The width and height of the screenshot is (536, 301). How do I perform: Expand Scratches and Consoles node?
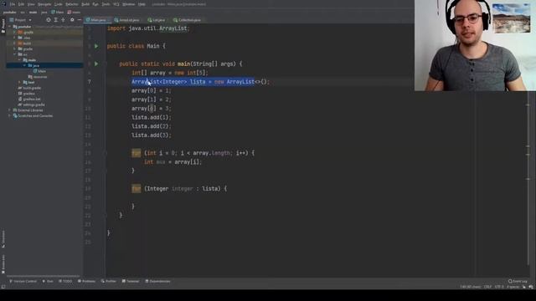pos(9,115)
